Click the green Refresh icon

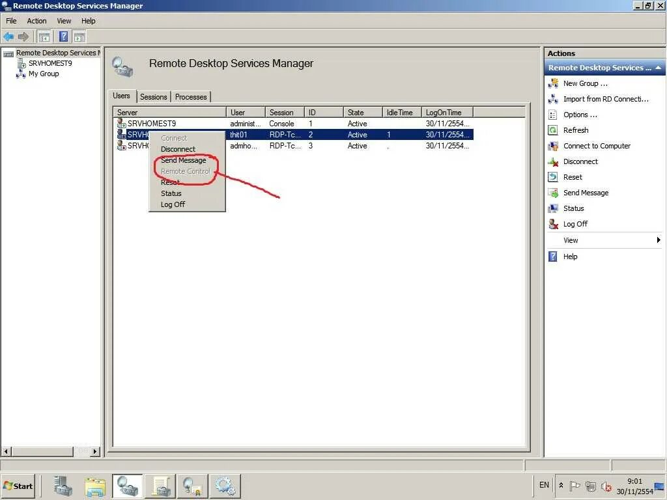(x=553, y=130)
